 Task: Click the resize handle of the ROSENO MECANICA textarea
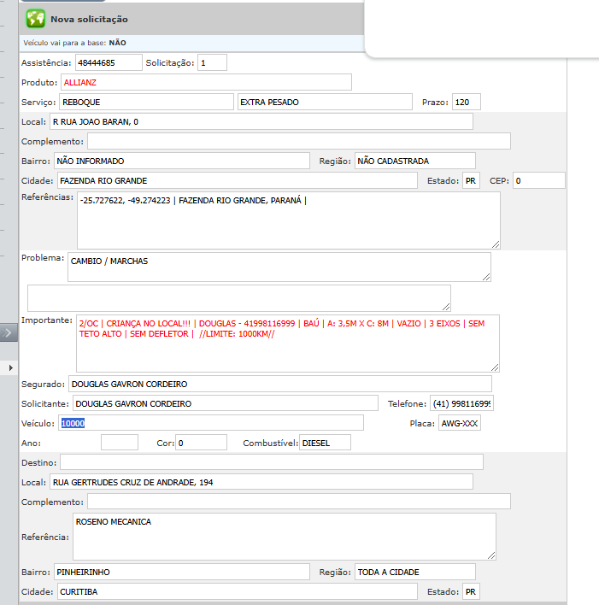coord(490,555)
